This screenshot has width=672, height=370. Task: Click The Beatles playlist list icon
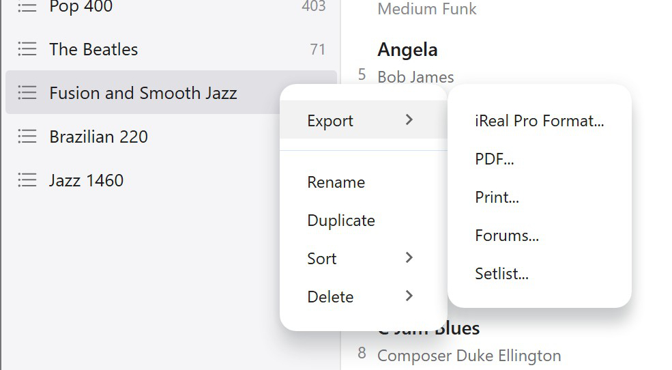(27, 49)
